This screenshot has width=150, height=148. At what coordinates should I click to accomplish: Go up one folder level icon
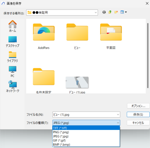[110, 12]
